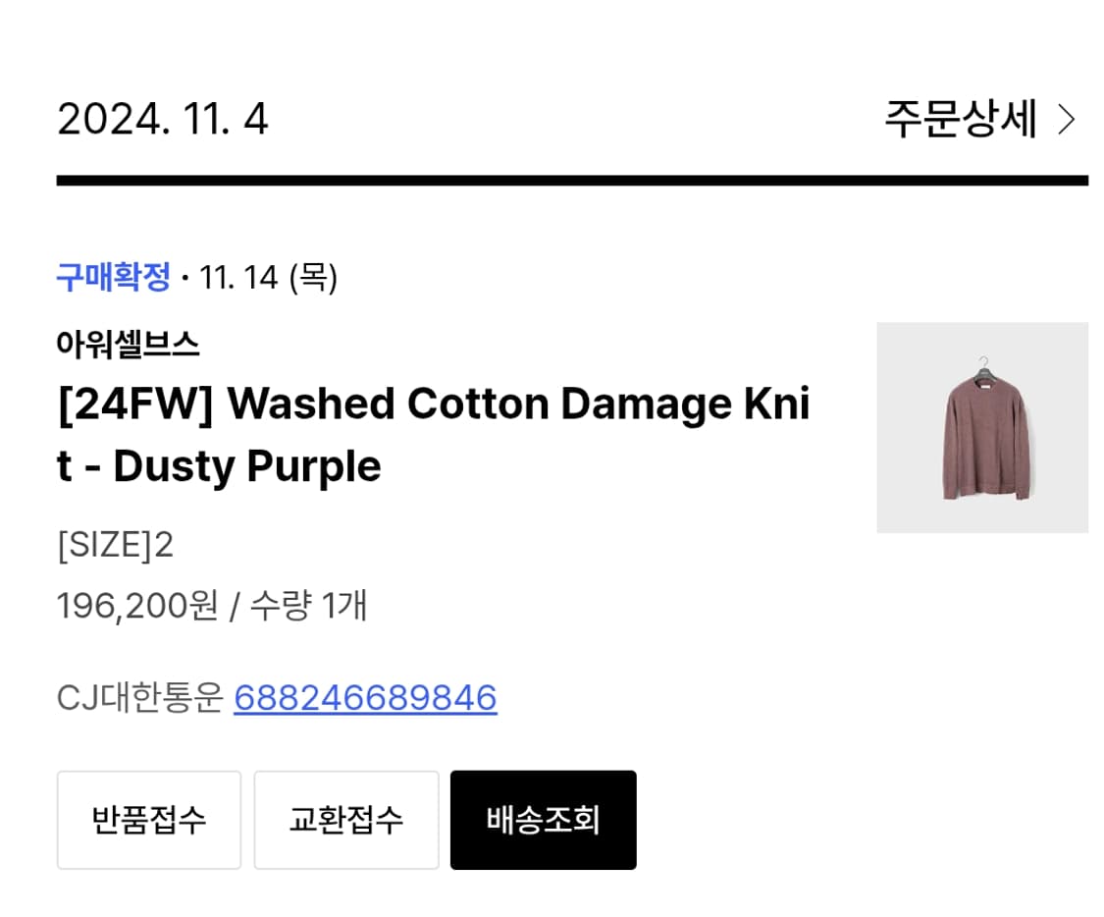1104x917 pixels.
Task: Click the 교환접수 exchange request button
Action: [x=345, y=820]
